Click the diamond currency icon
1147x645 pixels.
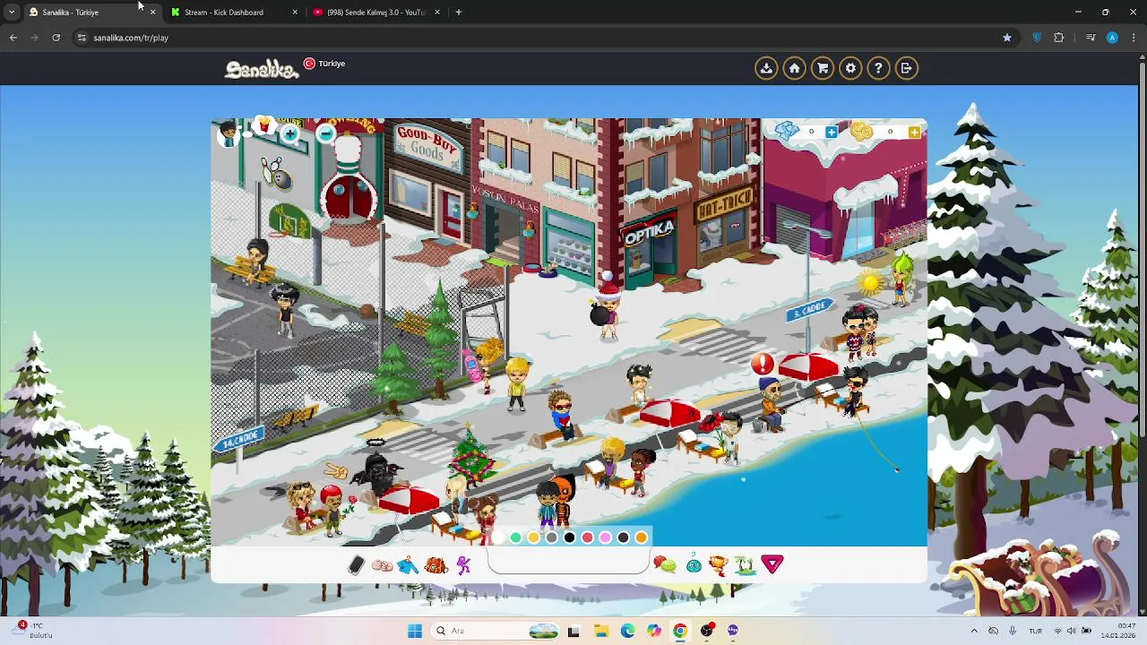[787, 132]
